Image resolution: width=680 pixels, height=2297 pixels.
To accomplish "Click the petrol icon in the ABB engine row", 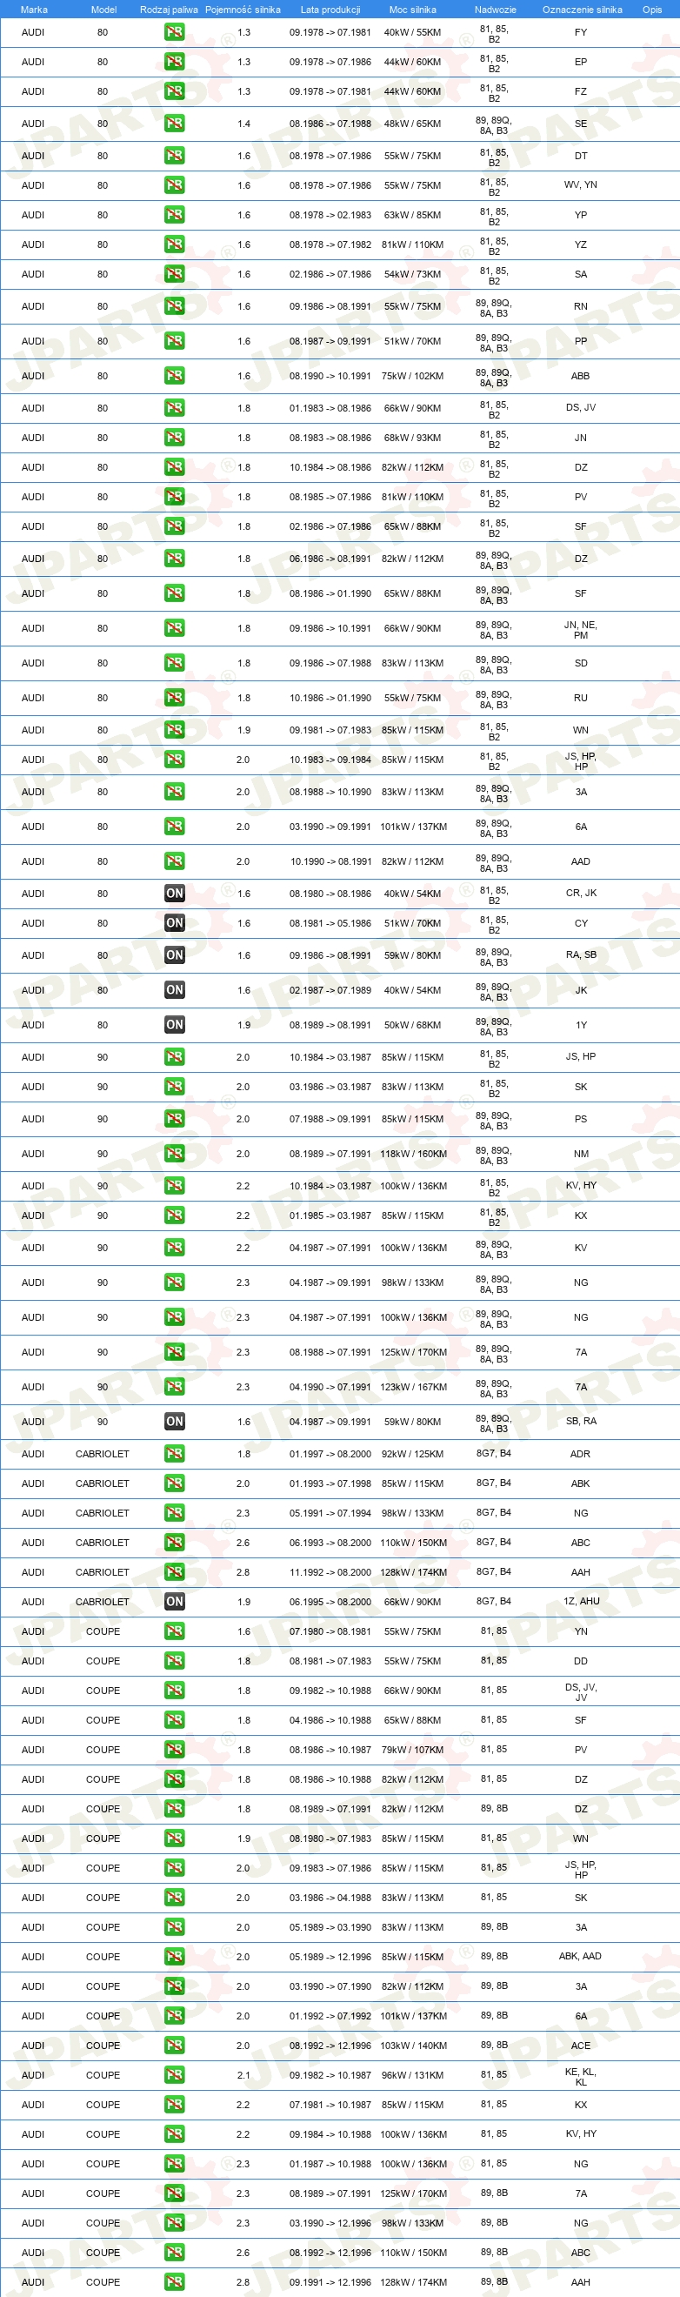I will [x=175, y=375].
